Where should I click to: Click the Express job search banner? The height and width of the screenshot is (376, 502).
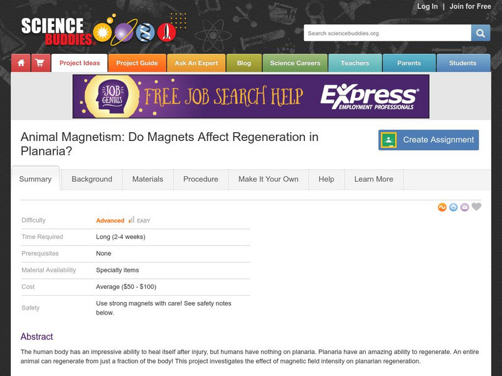click(x=251, y=97)
